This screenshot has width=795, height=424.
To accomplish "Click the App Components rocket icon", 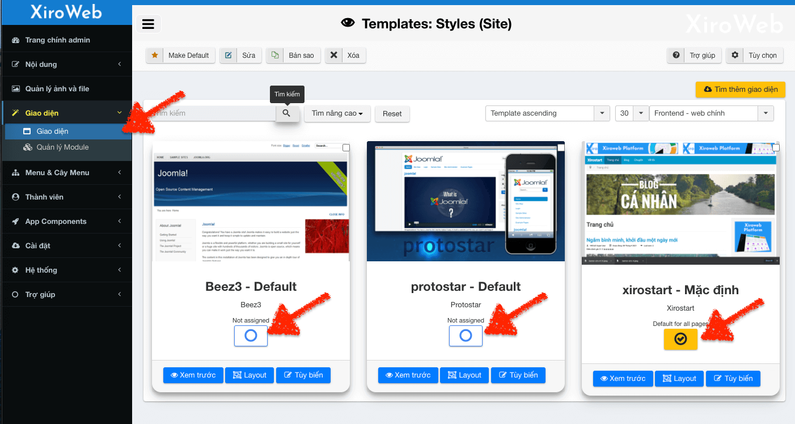I will (16, 222).
